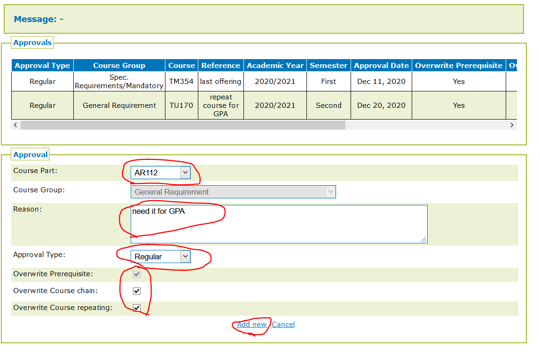Click the Dec 20, 2020 approval date cell
This screenshot has height=355, width=540.
tap(381, 106)
